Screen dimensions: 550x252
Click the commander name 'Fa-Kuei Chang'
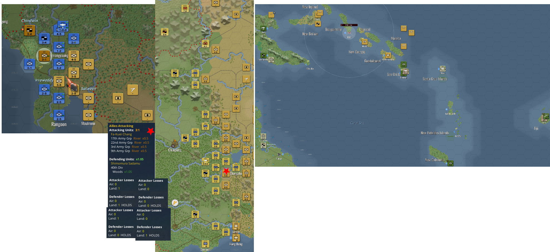121,134
